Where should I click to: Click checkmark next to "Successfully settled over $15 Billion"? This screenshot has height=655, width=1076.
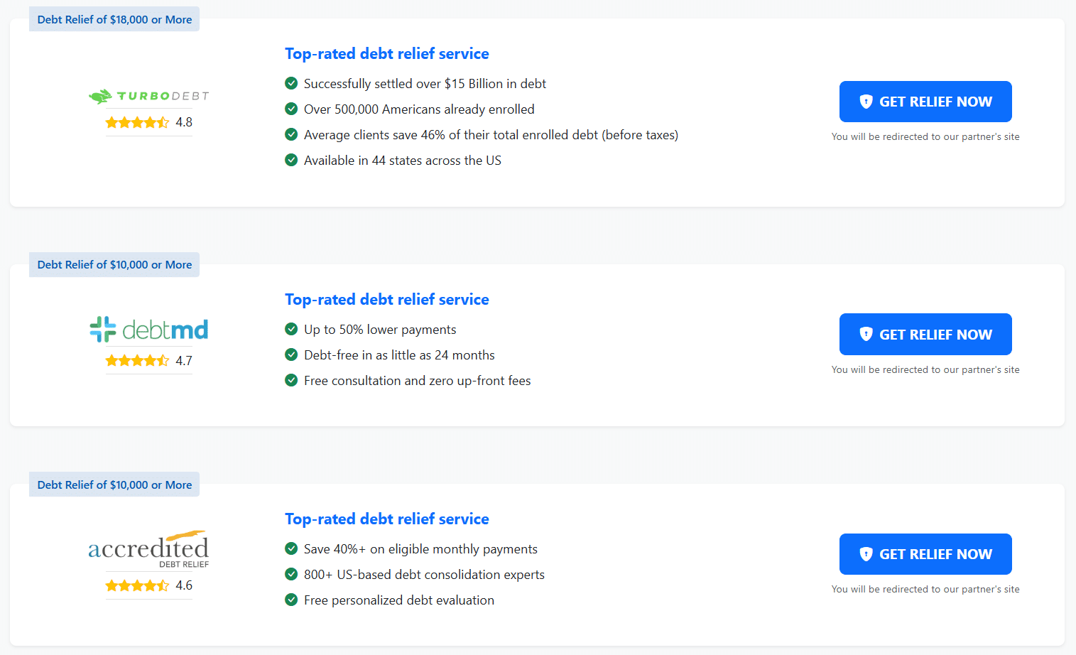(291, 83)
